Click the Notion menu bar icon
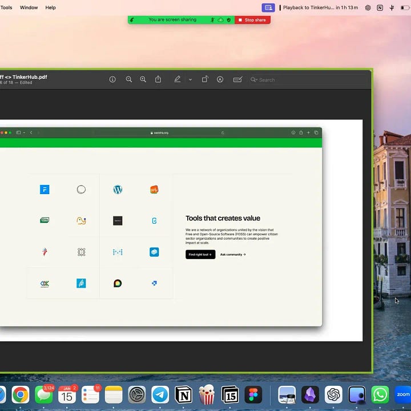Screen dimensions: 411x411 coord(380,7)
